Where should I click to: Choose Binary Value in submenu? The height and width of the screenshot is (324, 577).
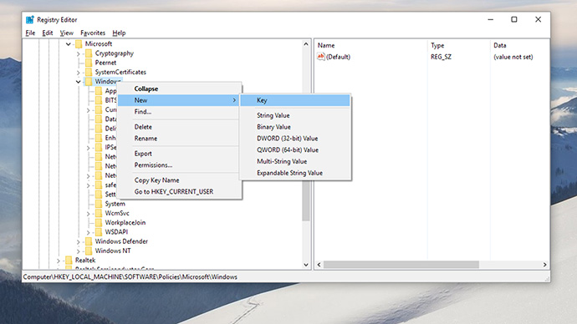(x=295, y=127)
